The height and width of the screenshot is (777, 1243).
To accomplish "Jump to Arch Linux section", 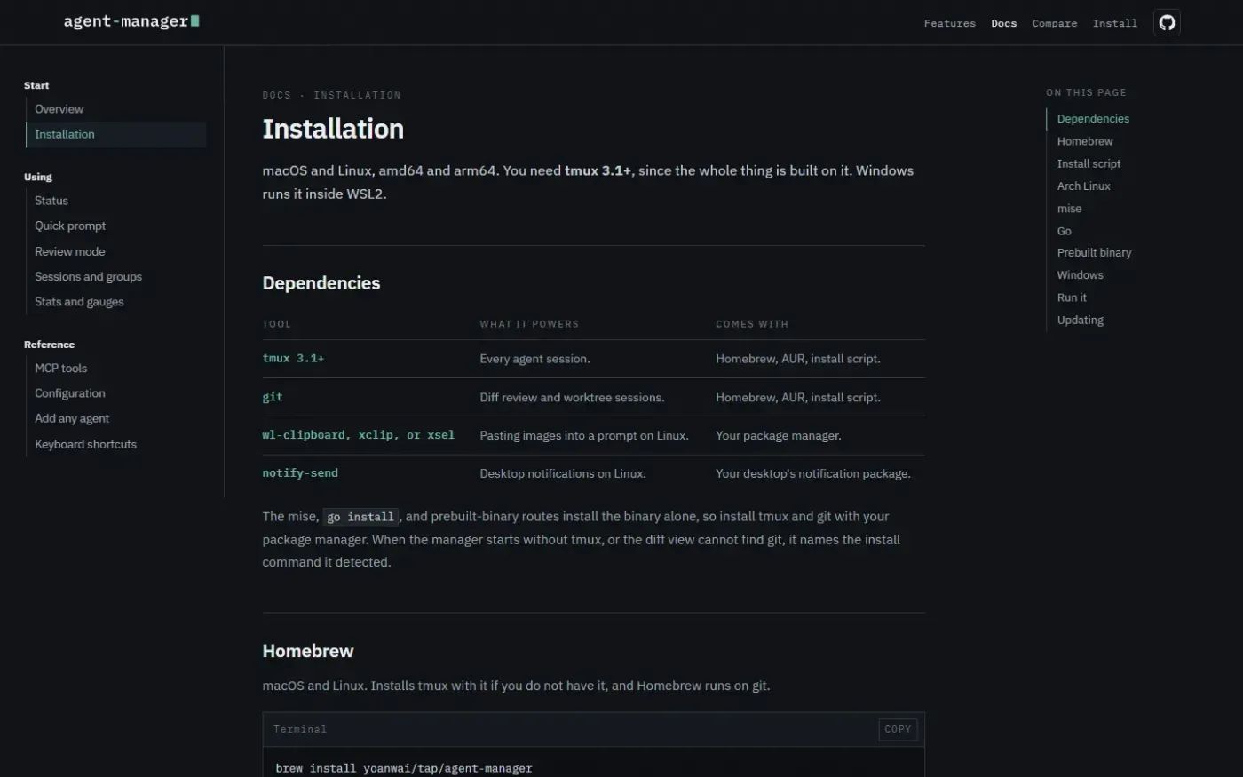I will click(1083, 186).
